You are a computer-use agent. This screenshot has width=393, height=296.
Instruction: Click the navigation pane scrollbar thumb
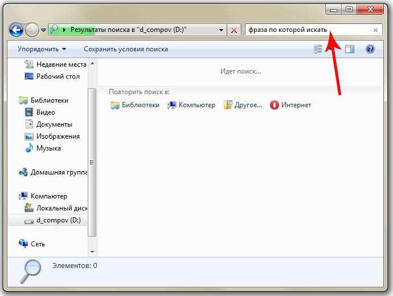tap(92, 163)
